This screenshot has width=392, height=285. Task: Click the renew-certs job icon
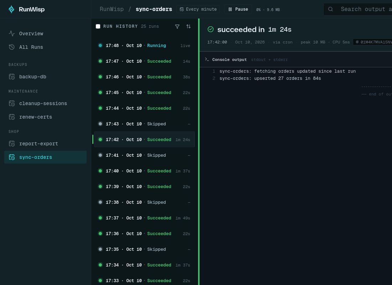12,117
